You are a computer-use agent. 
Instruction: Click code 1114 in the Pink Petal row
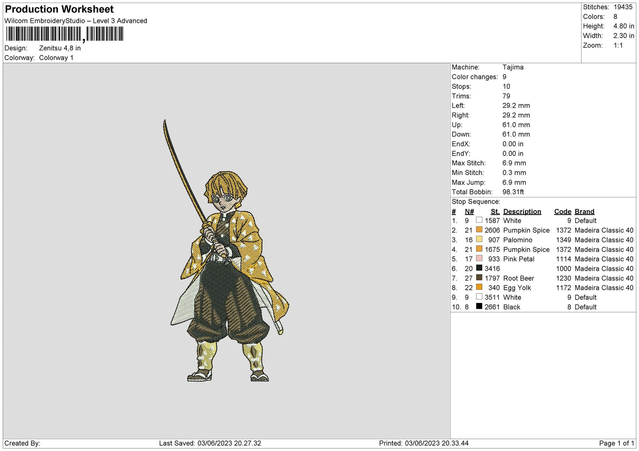pos(564,259)
